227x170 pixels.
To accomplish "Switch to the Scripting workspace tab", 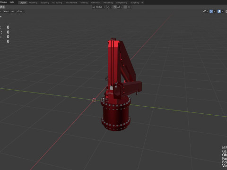I will [x=134, y=2].
